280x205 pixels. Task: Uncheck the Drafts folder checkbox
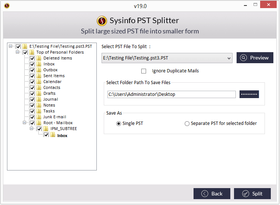click(x=32, y=94)
